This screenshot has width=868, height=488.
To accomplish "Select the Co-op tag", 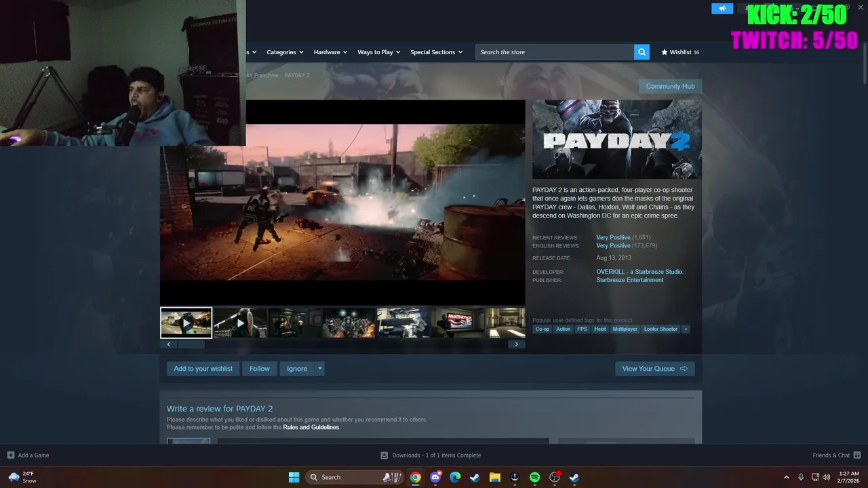I will pyautogui.click(x=542, y=329).
